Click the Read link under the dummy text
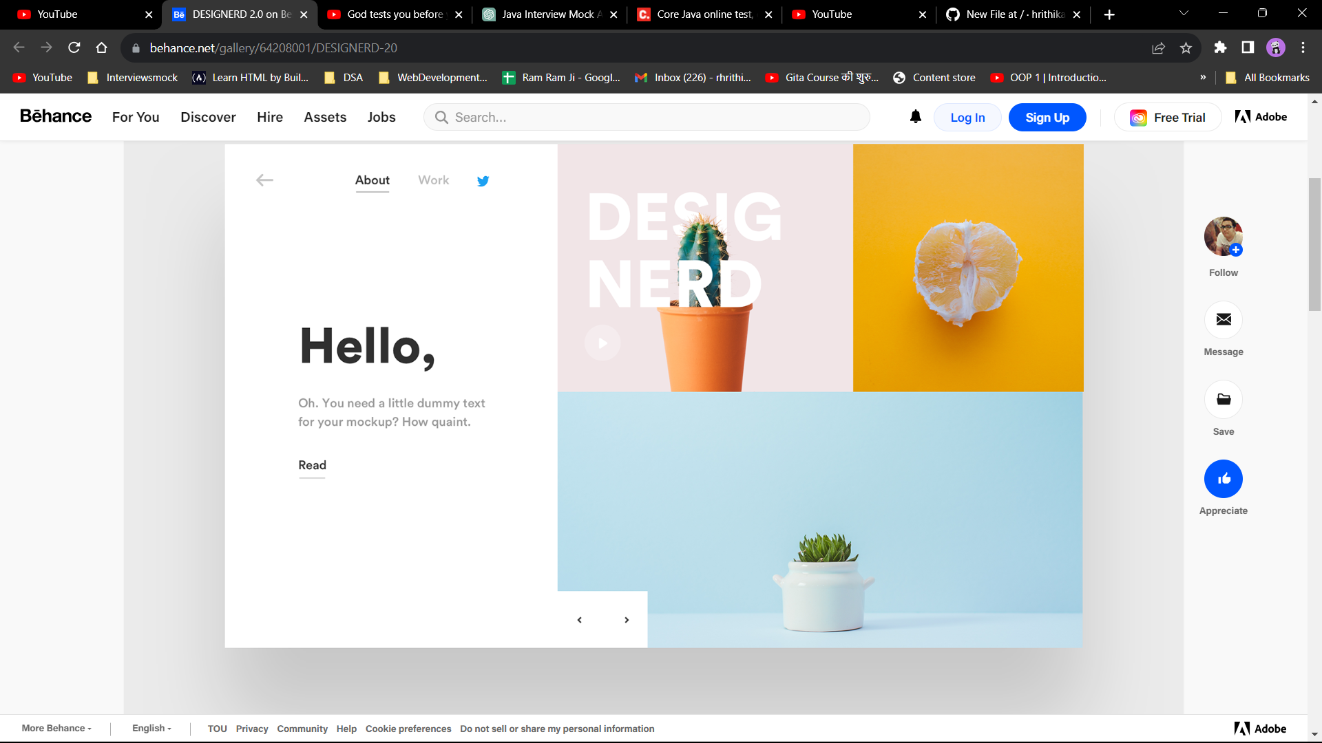Screen dimensions: 1322x743 312,465
